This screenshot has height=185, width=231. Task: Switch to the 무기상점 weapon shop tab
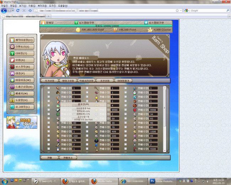(49, 81)
